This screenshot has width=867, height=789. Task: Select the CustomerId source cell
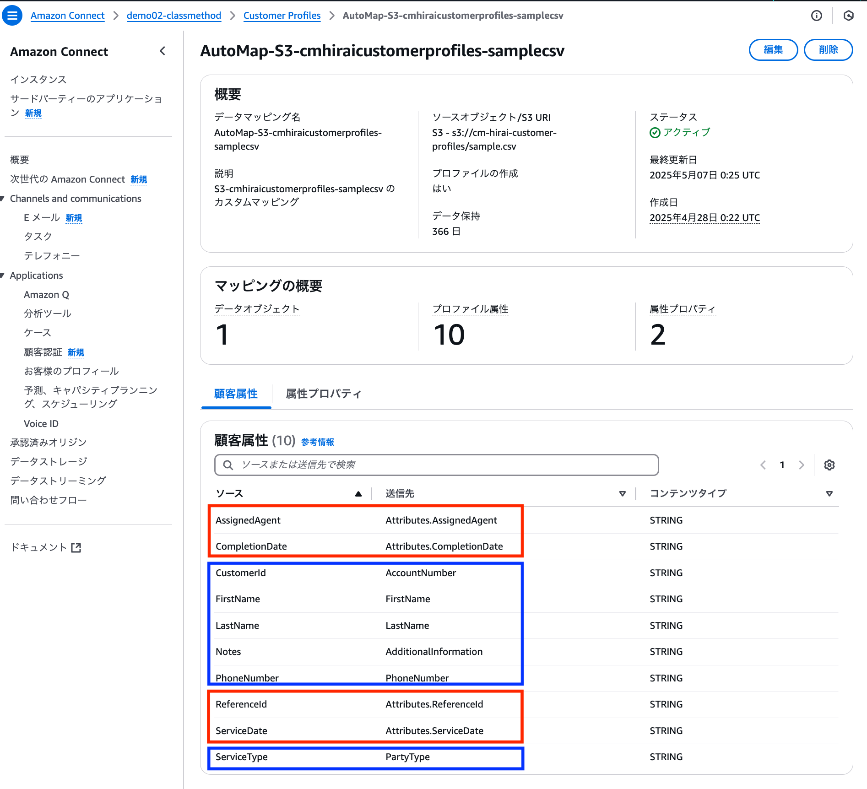pos(241,573)
